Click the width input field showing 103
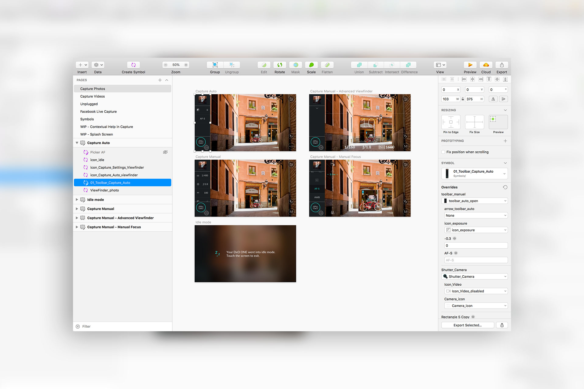This screenshot has height=389, width=584. tap(448, 99)
